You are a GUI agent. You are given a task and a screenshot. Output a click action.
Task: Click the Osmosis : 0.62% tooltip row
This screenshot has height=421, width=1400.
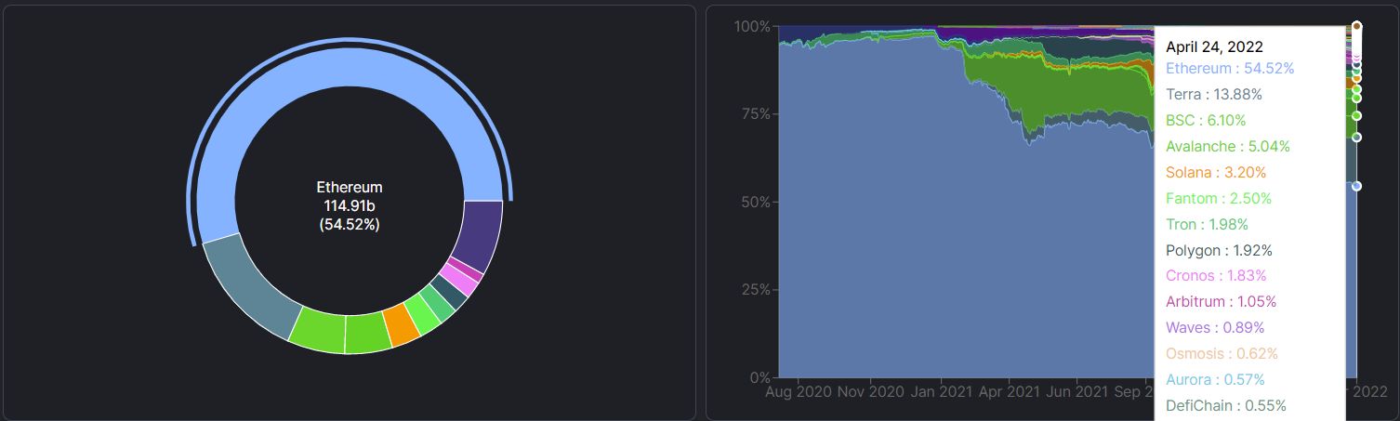point(1222,354)
